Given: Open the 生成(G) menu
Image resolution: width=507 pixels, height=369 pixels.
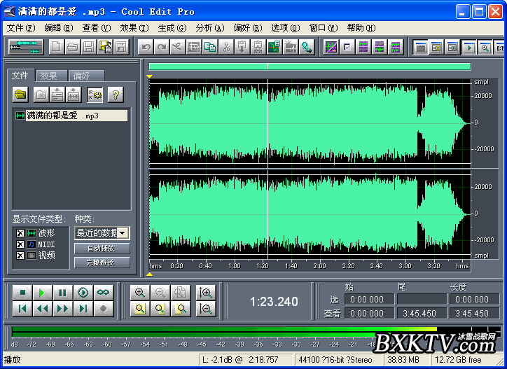Looking at the screenshot, I should [x=172, y=28].
